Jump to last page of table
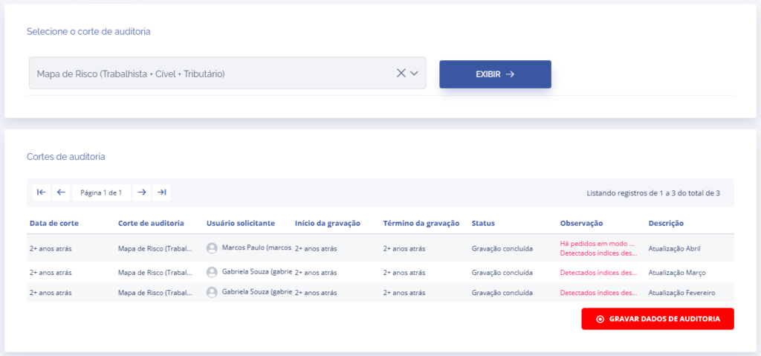761x356 pixels. click(x=162, y=192)
